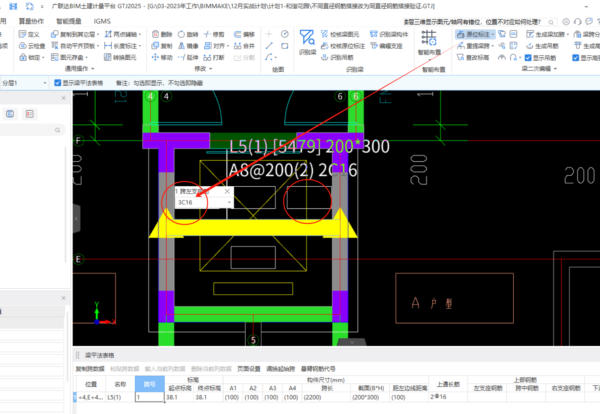Expand the 原位标注 dropdown

(x=493, y=34)
